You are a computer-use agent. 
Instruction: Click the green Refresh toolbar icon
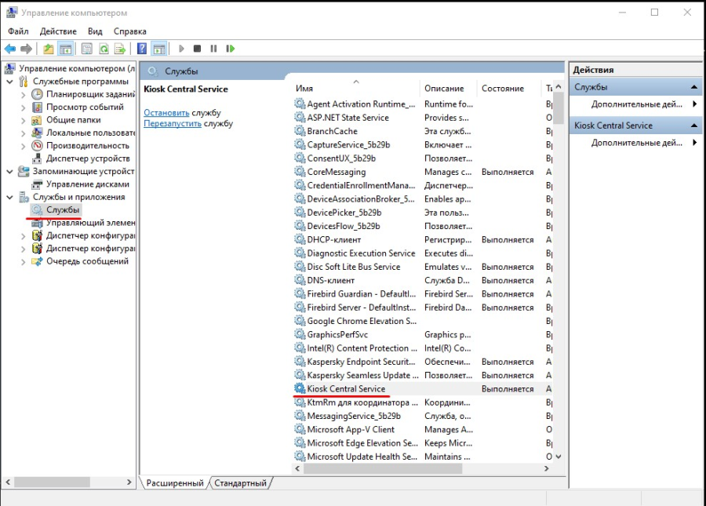104,49
